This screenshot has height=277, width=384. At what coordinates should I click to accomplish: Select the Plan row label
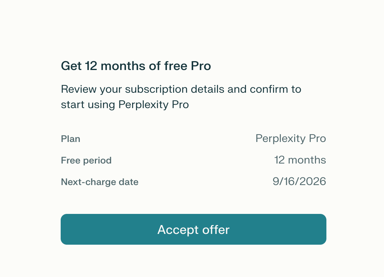[71, 139]
